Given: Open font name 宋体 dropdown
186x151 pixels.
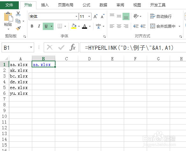Looking at the screenshot, I should click(76, 16).
